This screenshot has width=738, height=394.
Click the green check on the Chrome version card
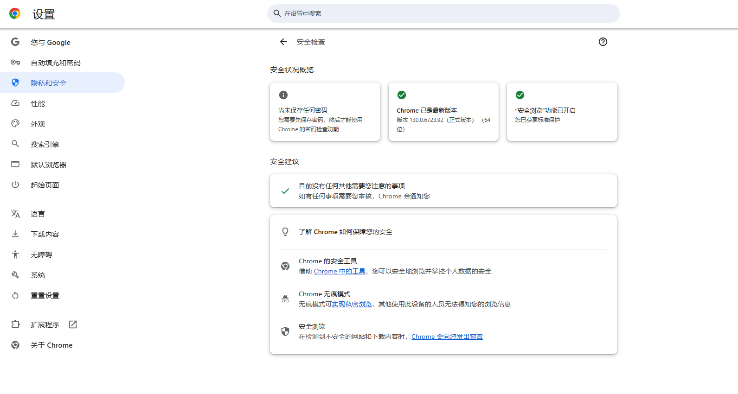coord(402,95)
